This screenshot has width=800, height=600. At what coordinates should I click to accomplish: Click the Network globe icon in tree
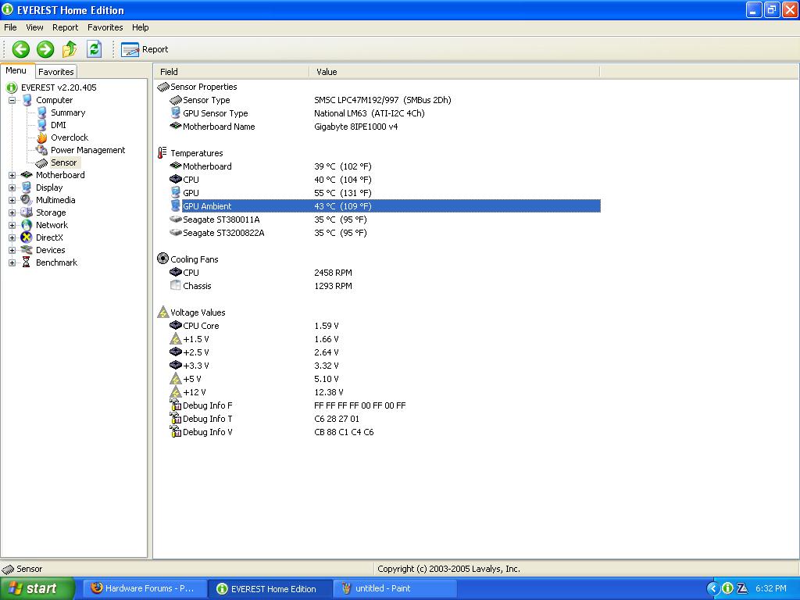(x=26, y=225)
